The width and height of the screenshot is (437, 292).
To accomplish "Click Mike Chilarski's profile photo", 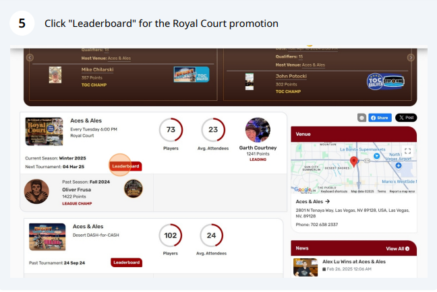I will pos(55,75).
